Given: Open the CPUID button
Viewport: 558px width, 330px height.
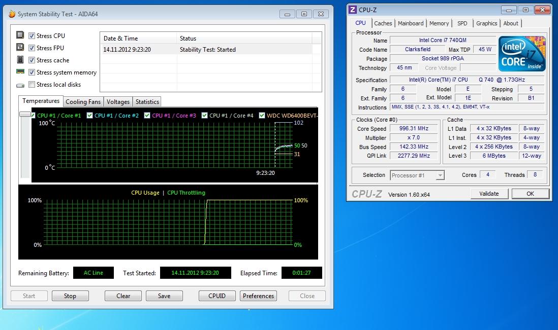Looking at the screenshot, I should (x=217, y=296).
